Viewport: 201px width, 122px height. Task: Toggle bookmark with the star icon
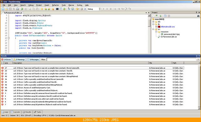pos(42,9)
